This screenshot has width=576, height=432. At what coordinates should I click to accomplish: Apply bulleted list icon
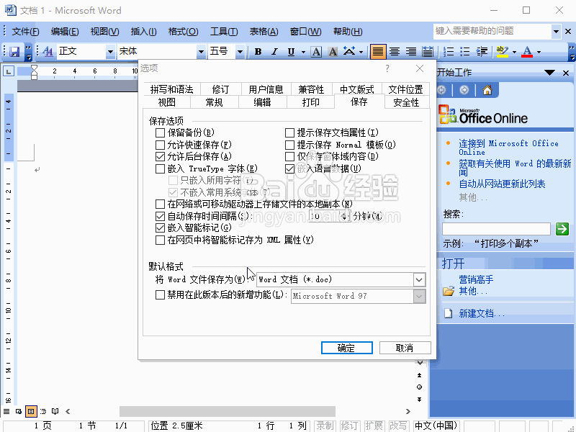click(465, 52)
